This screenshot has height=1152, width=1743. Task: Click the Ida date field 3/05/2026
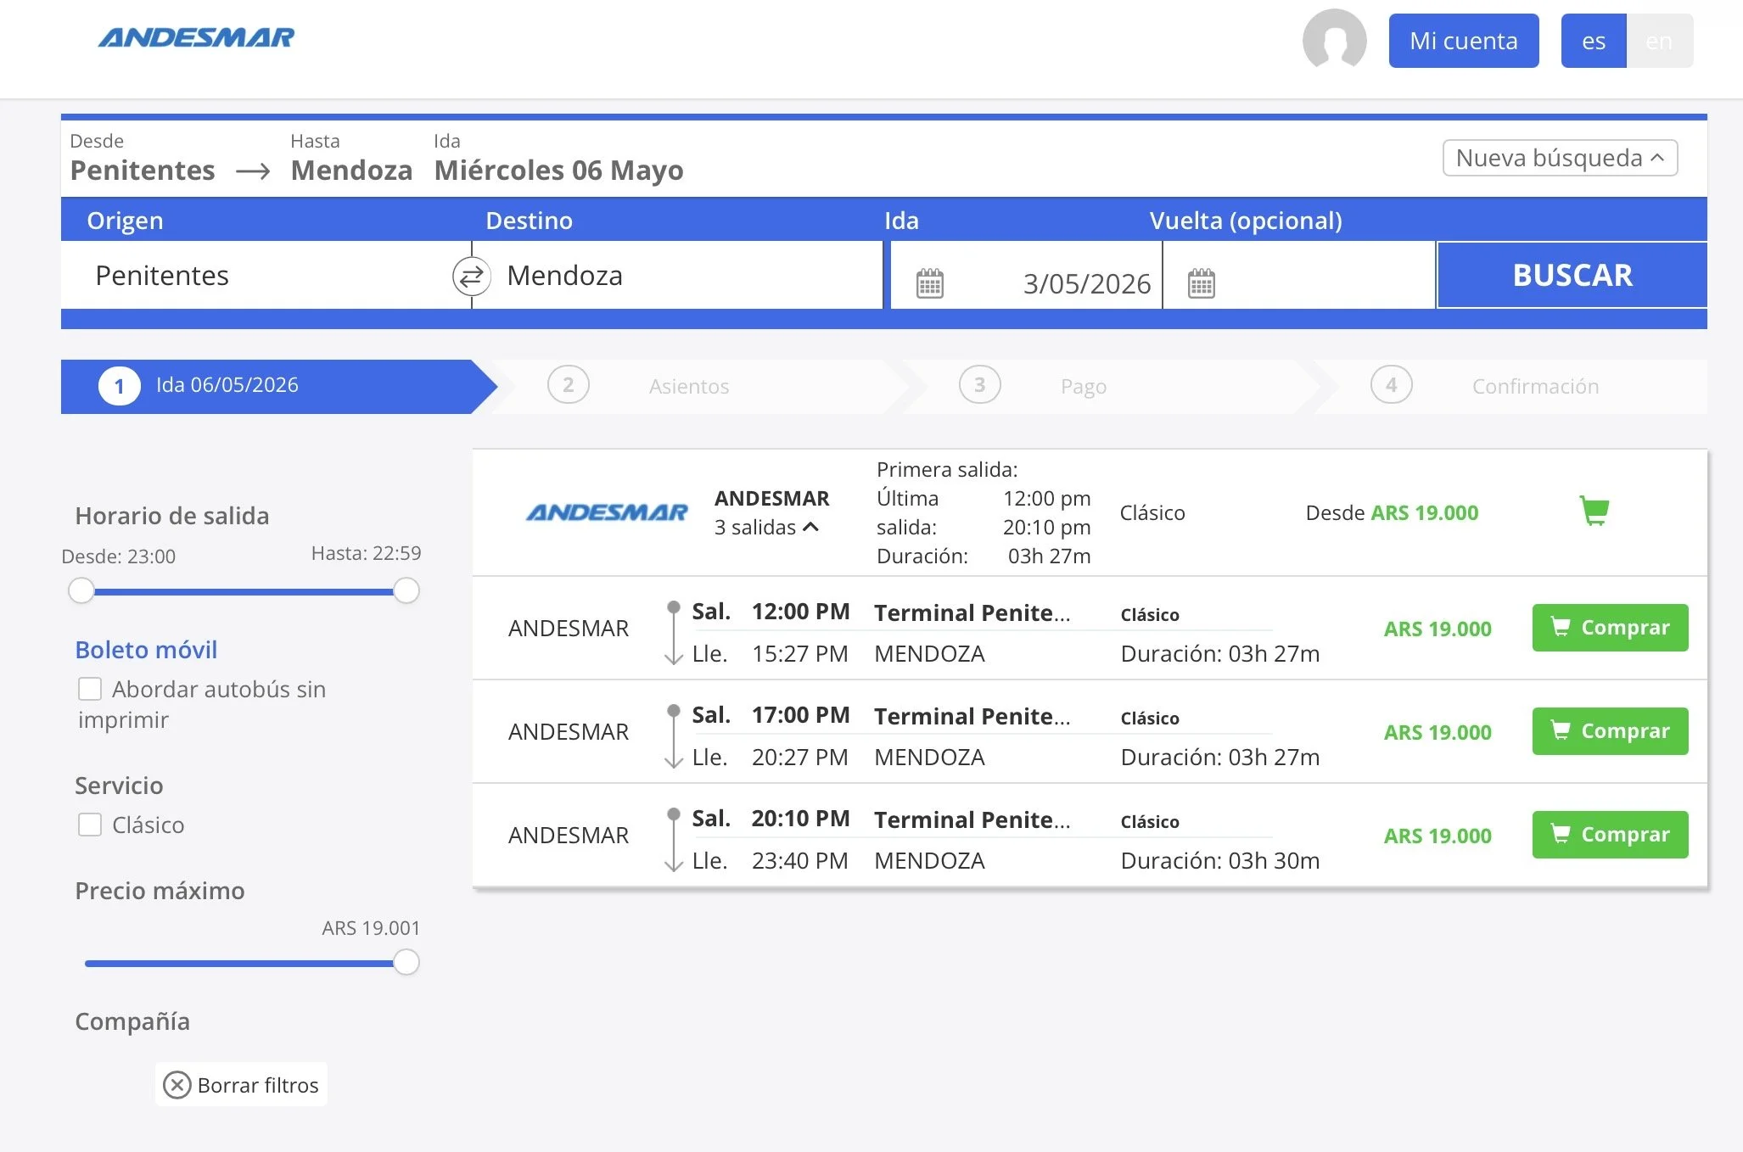[1026, 276]
